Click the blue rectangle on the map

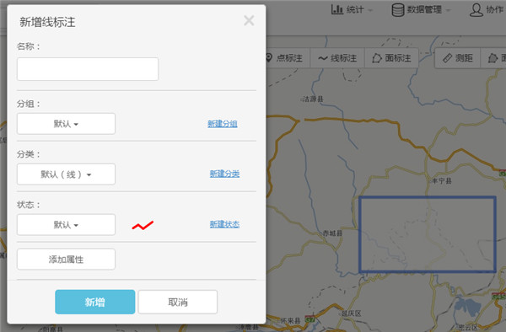[x=428, y=234]
